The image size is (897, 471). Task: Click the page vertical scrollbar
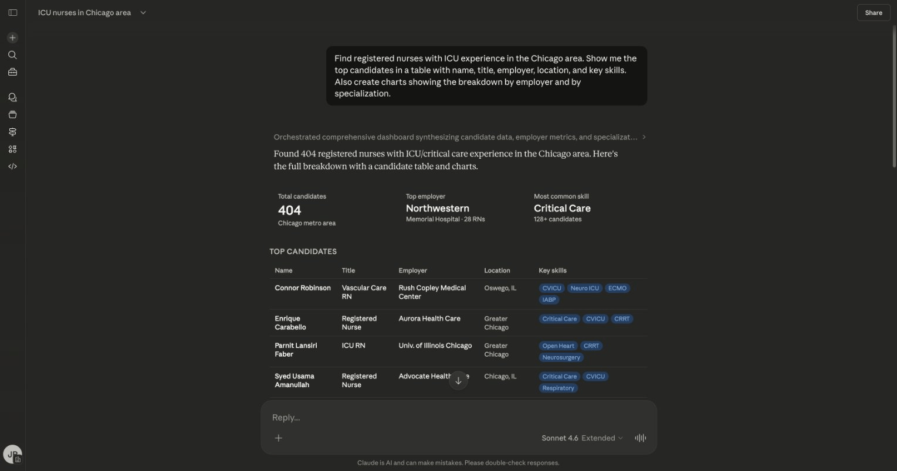click(x=893, y=94)
